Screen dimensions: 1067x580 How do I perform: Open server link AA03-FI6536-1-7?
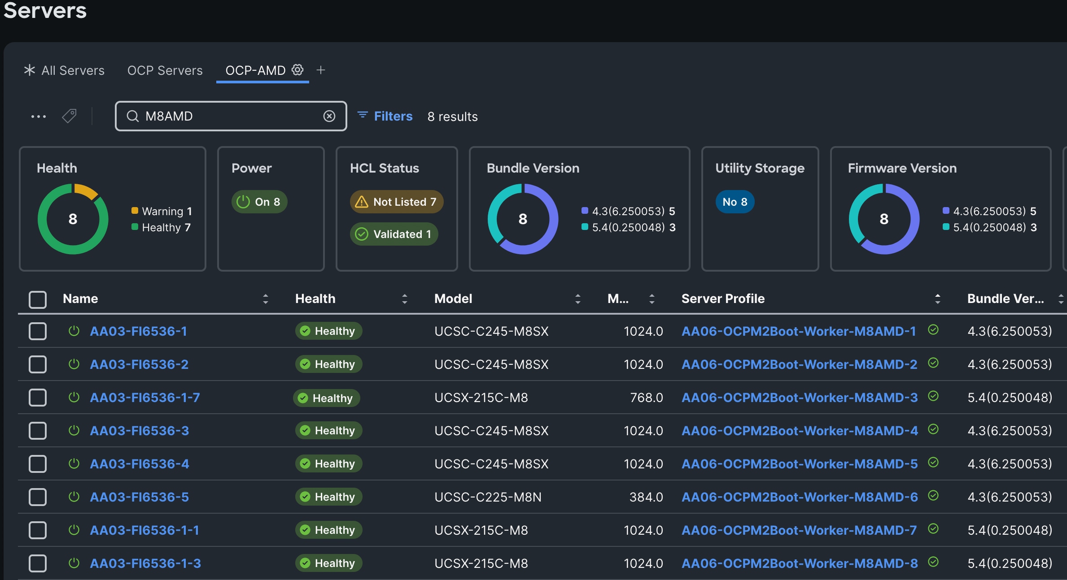(145, 398)
